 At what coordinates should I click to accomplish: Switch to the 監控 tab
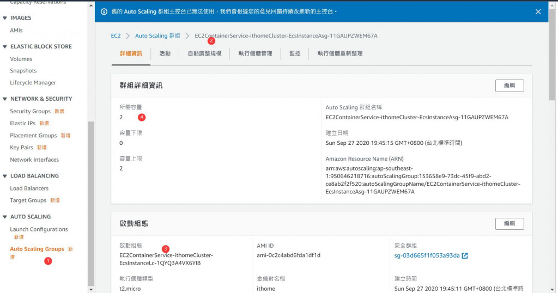pyautogui.click(x=295, y=54)
